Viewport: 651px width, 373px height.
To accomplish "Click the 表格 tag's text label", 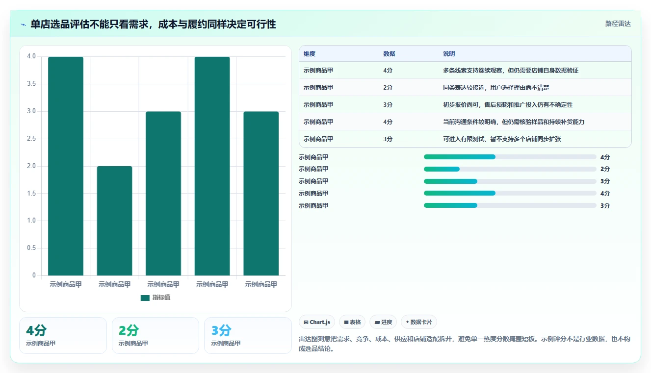I will pos(355,323).
